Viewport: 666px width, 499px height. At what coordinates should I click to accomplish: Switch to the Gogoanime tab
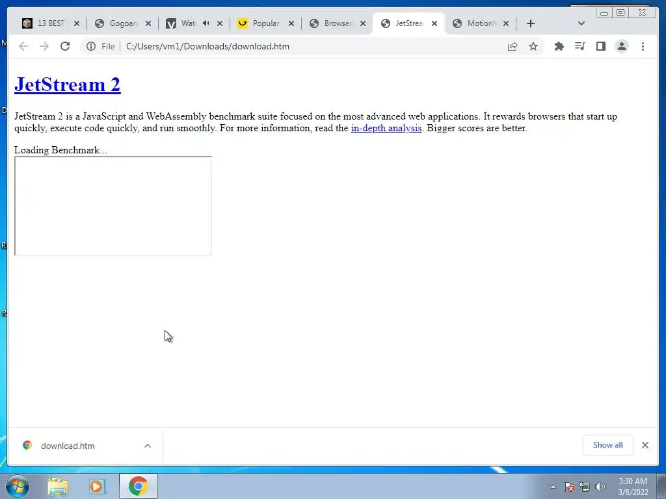tap(117, 23)
